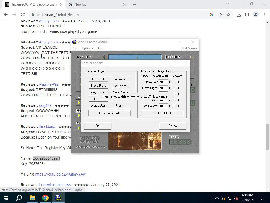Image resolution: width=270 pixels, height=203 pixels.
Task: Open Chrome downloads
Action: [239, 15]
